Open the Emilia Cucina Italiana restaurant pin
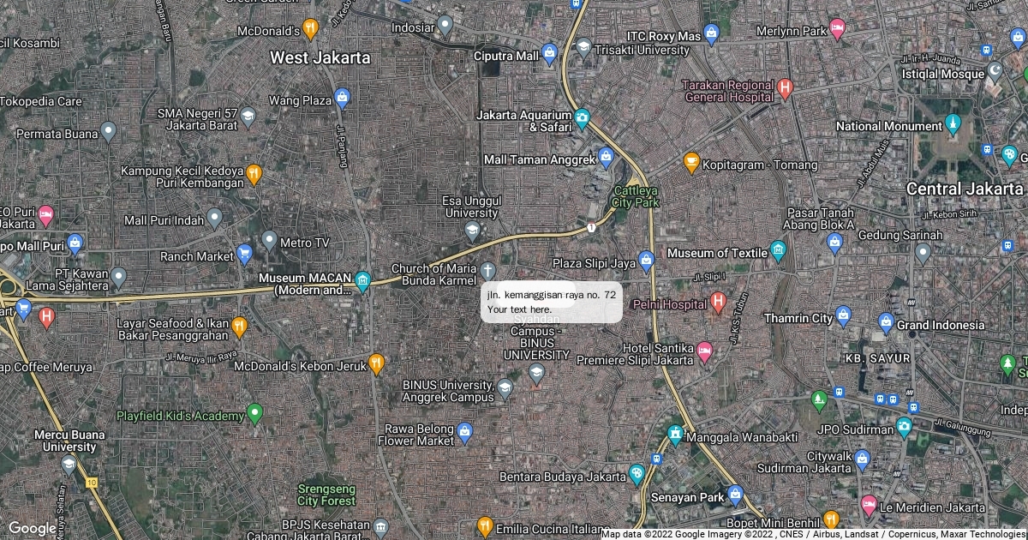 tap(484, 526)
